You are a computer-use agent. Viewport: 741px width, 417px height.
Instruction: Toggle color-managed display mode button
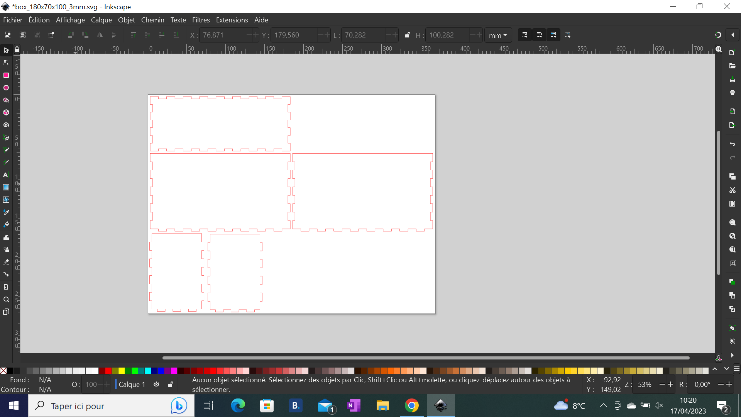718,359
